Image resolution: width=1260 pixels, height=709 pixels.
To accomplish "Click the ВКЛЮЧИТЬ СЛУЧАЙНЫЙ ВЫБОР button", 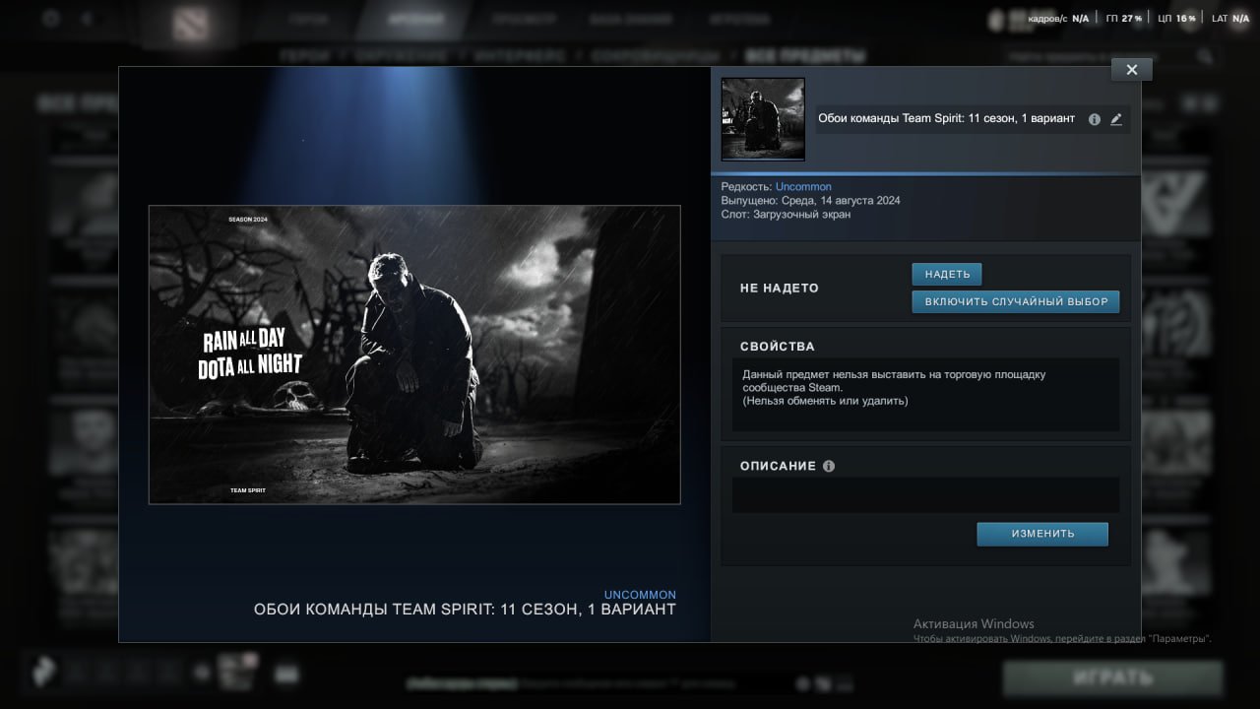I will click(x=1016, y=301).
